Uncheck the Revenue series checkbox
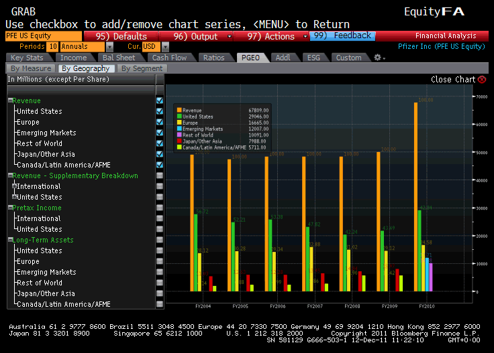Screen dimensions: 494x353 point(160,100)
